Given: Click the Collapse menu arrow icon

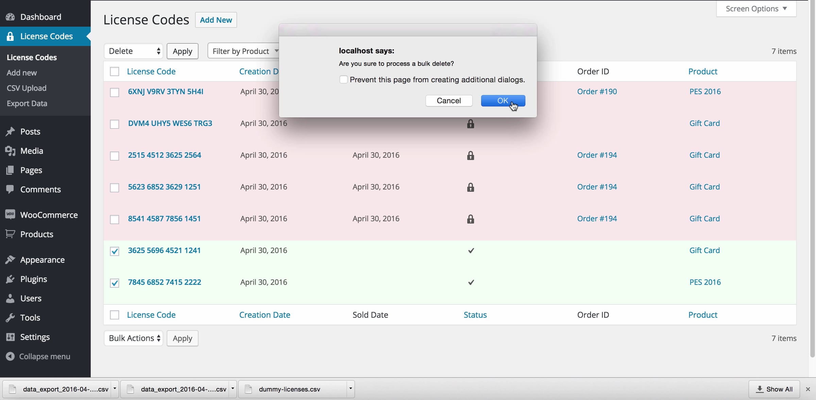Looking at the screenshot, I should pyautogui.click(x=10, y=356).
